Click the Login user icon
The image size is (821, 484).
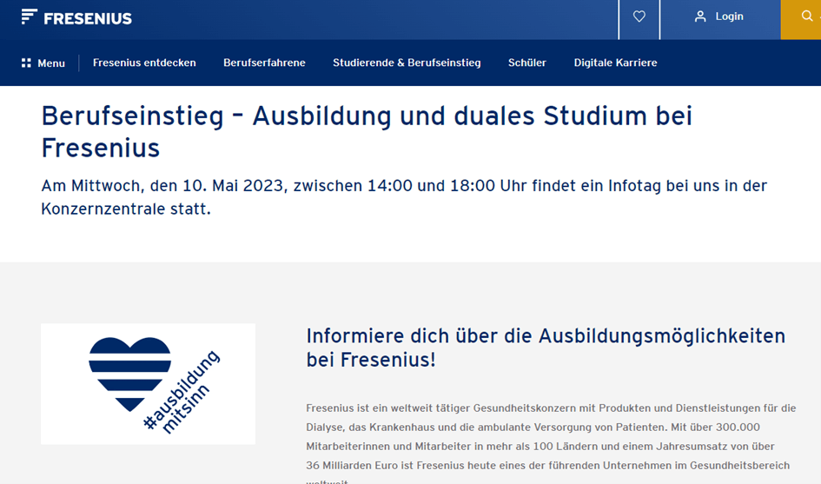click(700, 17)
